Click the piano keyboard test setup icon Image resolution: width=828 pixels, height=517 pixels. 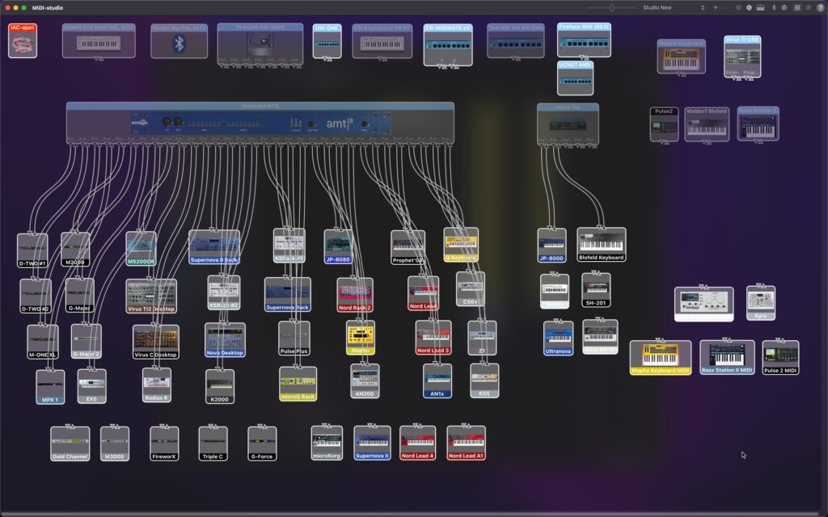click(761, 7)
